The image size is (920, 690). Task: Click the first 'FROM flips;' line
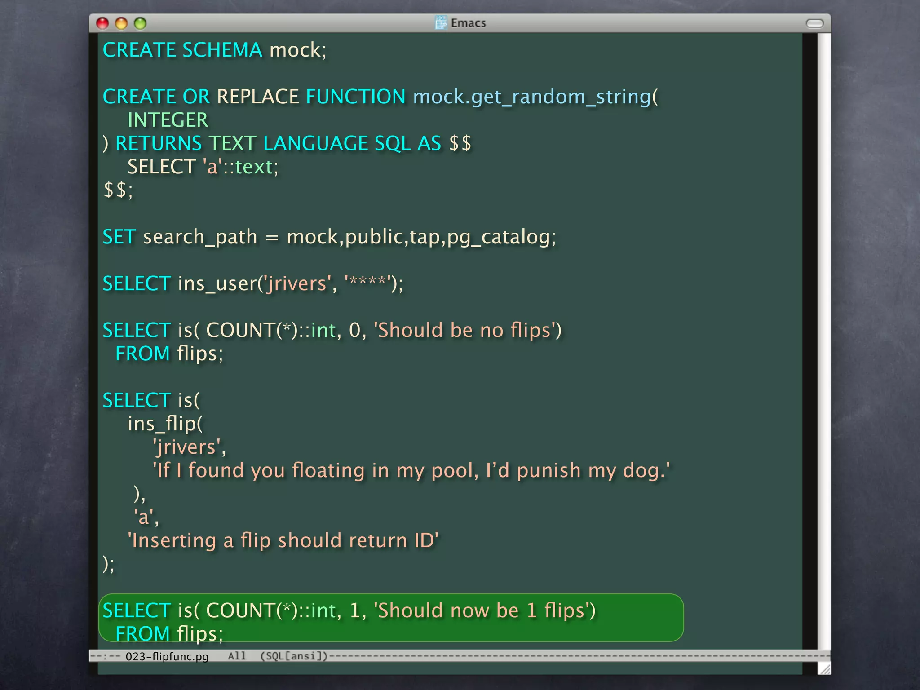(169, 354)
